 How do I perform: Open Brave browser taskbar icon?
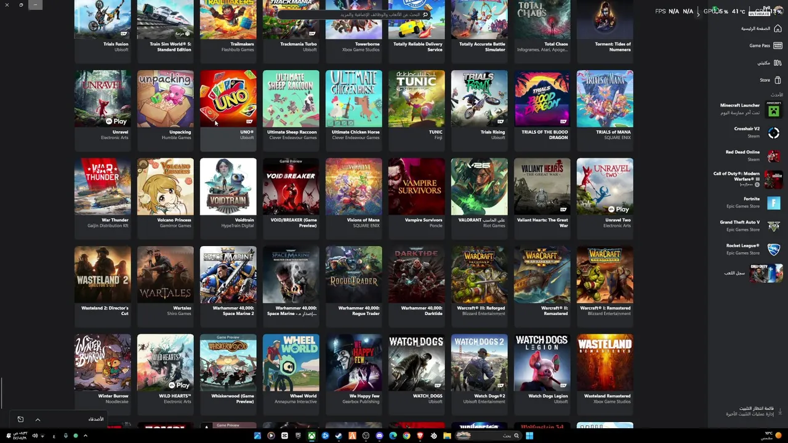[x=420, y=436]
